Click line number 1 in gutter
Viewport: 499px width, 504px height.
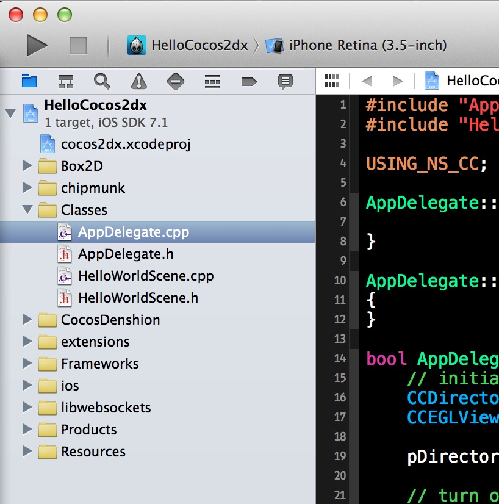click(x=343, y=104)
